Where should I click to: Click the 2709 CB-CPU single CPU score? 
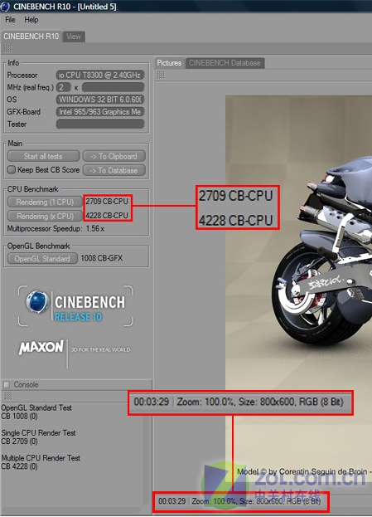[x=107, y=201]
